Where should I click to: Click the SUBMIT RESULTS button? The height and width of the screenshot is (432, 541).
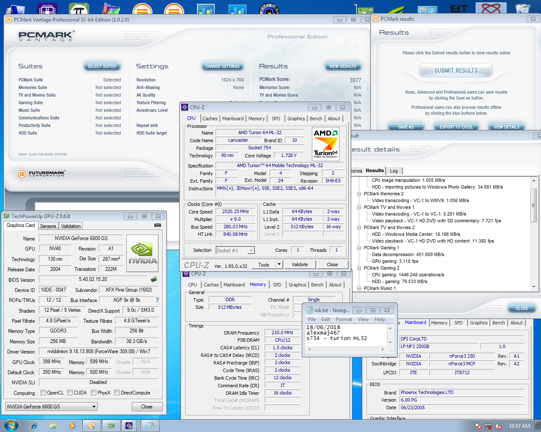click(456, 71)
